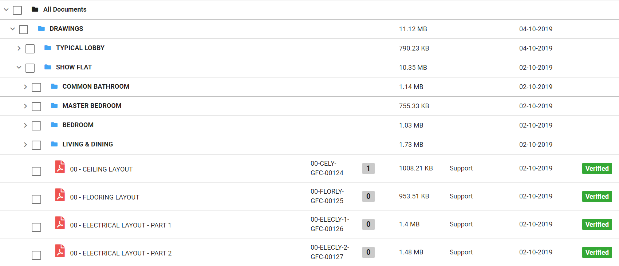Click the MASTER BEDROOM folder icon
This screenshot has height=266, width=619.
(54, 105)
